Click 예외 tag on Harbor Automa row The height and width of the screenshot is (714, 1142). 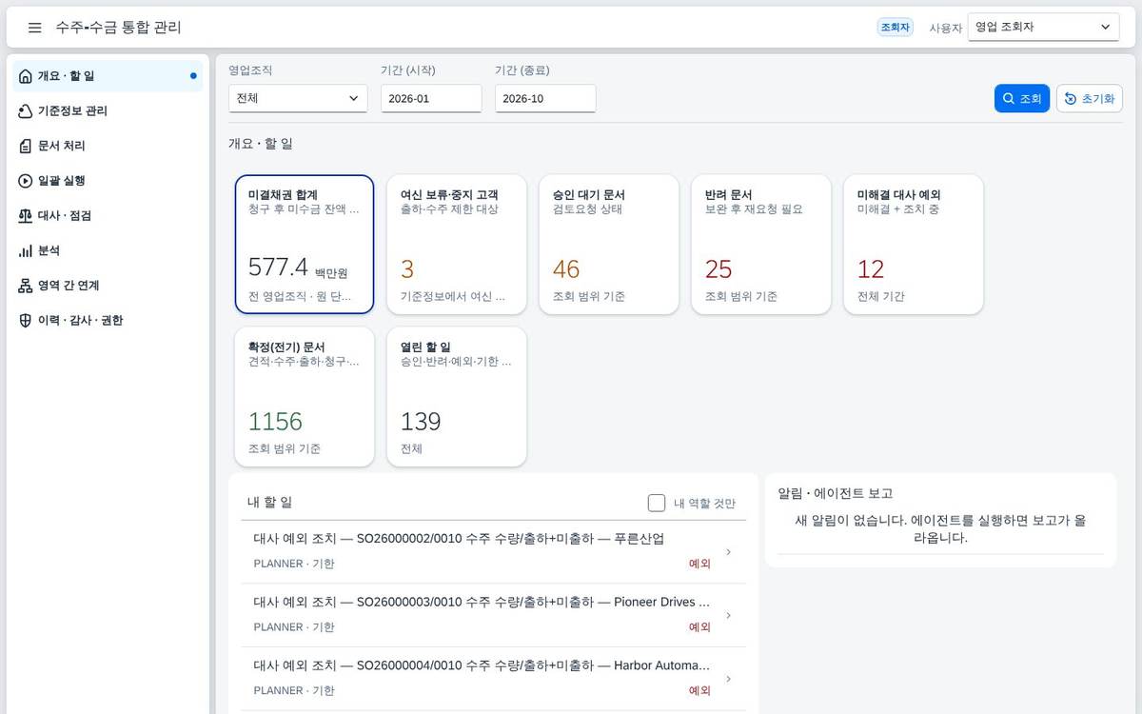(x=699, y=691)
